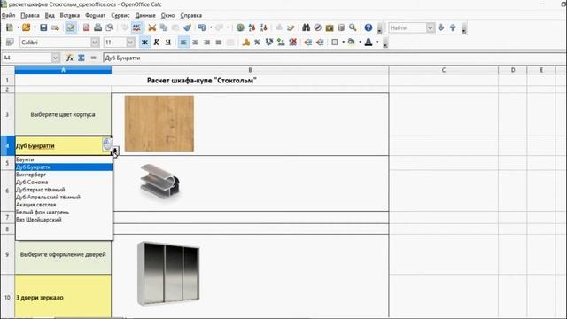Apply font color A swatch
This screenshot has width=567, height=319.
pos(369,43)
